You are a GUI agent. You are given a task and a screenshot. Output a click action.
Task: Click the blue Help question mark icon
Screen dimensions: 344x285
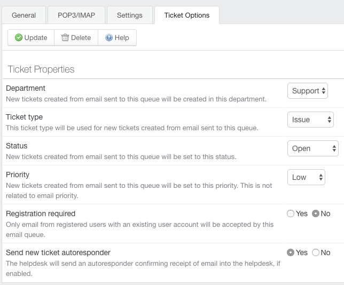pos(109,37)
